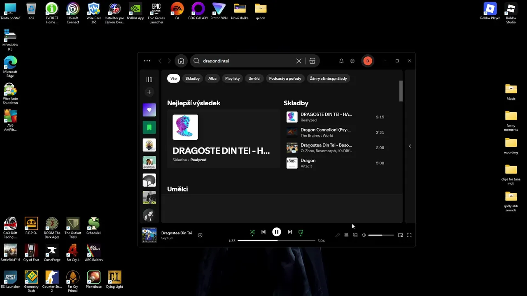Select the Roblox Studio desktop shortcut
The height and width of the screenshot is (296, 527).
511,13
